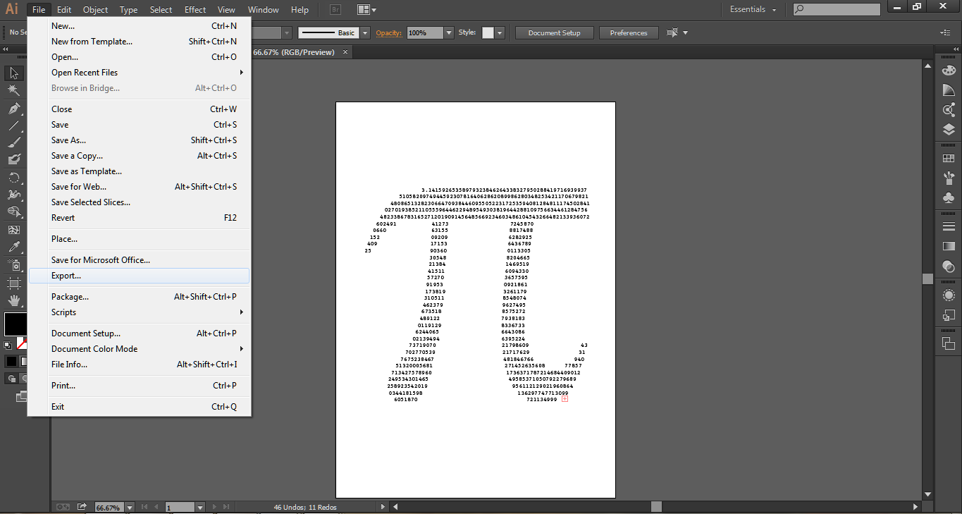Open the Artboards panel icon

949,343
